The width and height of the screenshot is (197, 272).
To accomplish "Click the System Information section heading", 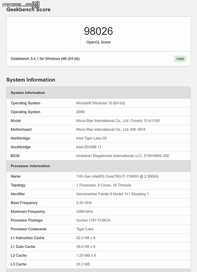I will (x=31, y=80).
